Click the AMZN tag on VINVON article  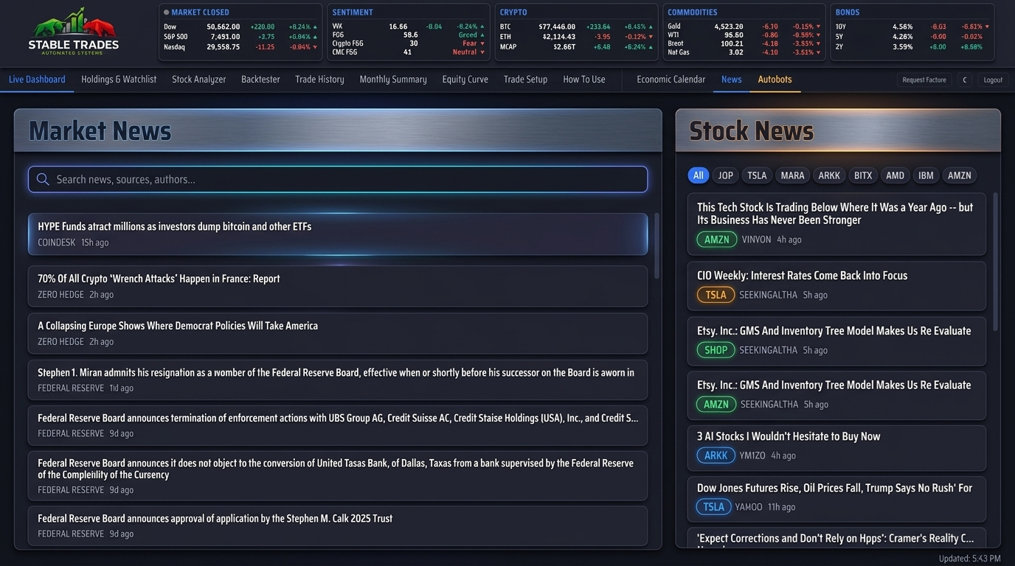coord(716,240)
